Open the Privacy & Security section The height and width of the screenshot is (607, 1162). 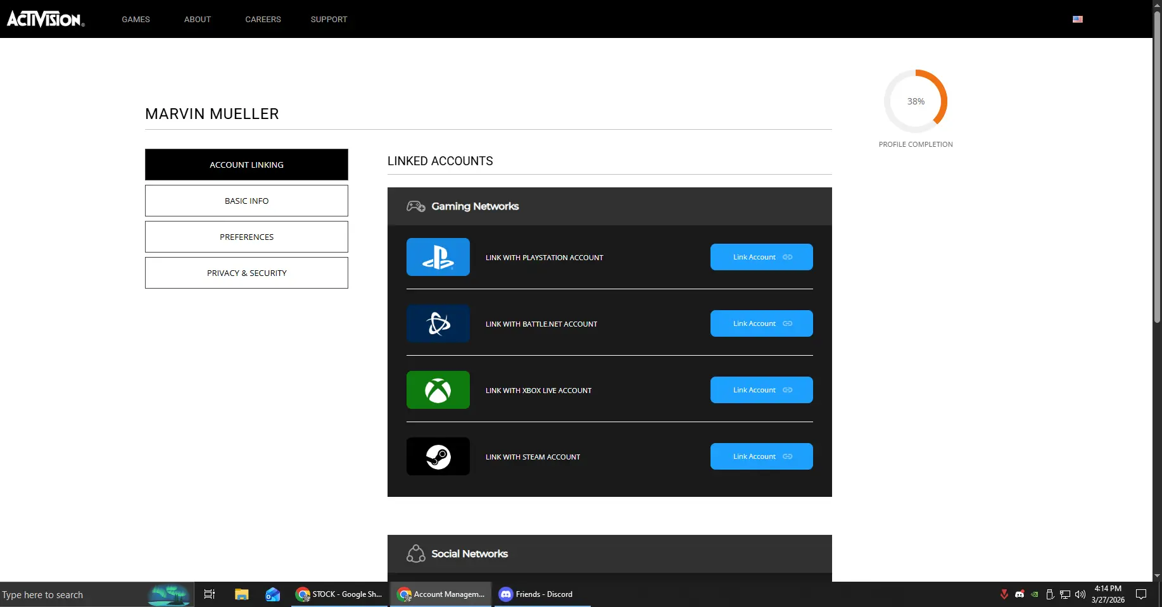pos(246,273)
